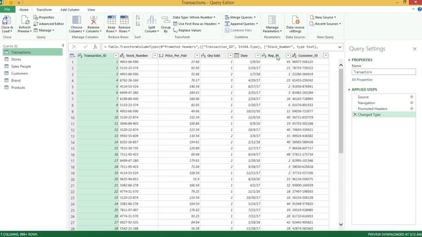The width and height of the screenshot is (422, 237).
Task: Edit the query Name field
Action: pyautogui.click(x=384, y=72)
